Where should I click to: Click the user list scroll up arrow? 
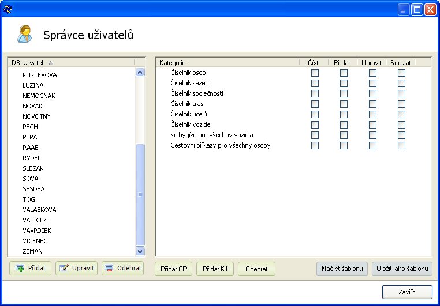(x=140, y=73)
